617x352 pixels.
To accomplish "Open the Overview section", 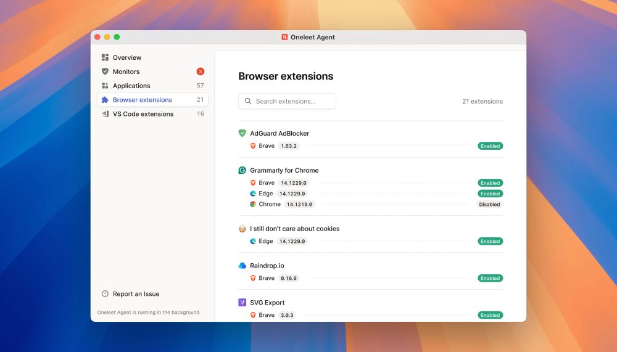I will [152, 57].
